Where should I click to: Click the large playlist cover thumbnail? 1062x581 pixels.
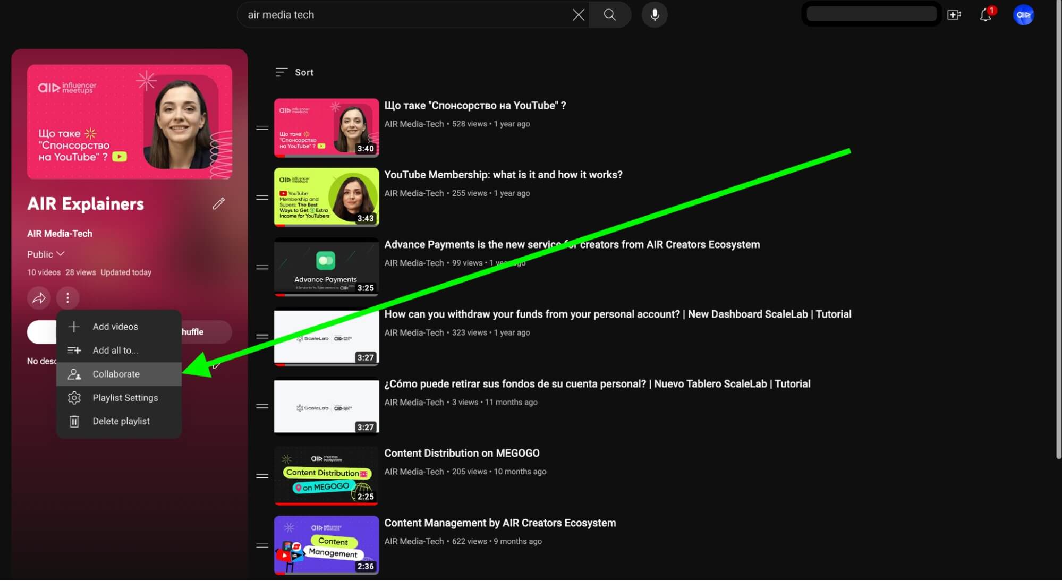[130, 122]
